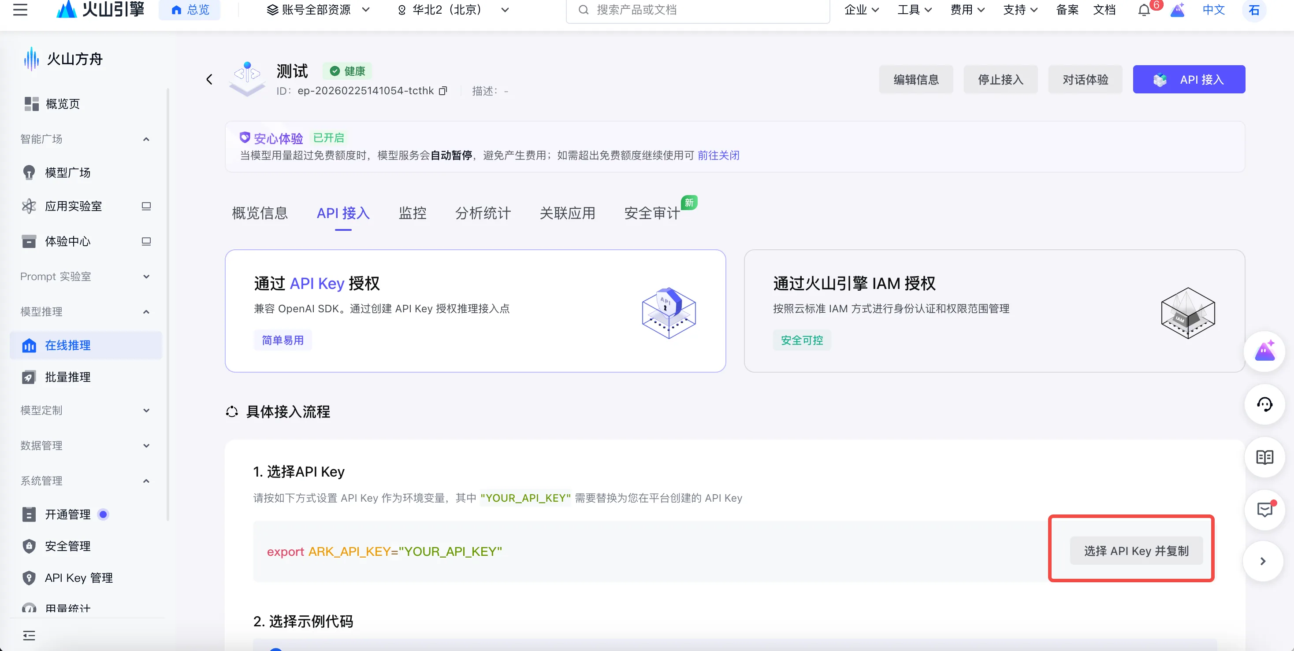Click 对话体验 button
1294x651 pixels.
[x=1085, y=79]
